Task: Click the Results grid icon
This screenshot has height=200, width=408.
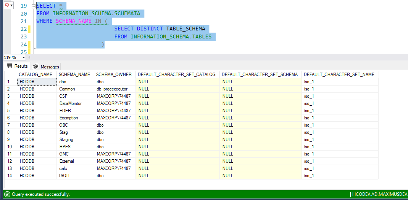Action: (x=10, y=66)
